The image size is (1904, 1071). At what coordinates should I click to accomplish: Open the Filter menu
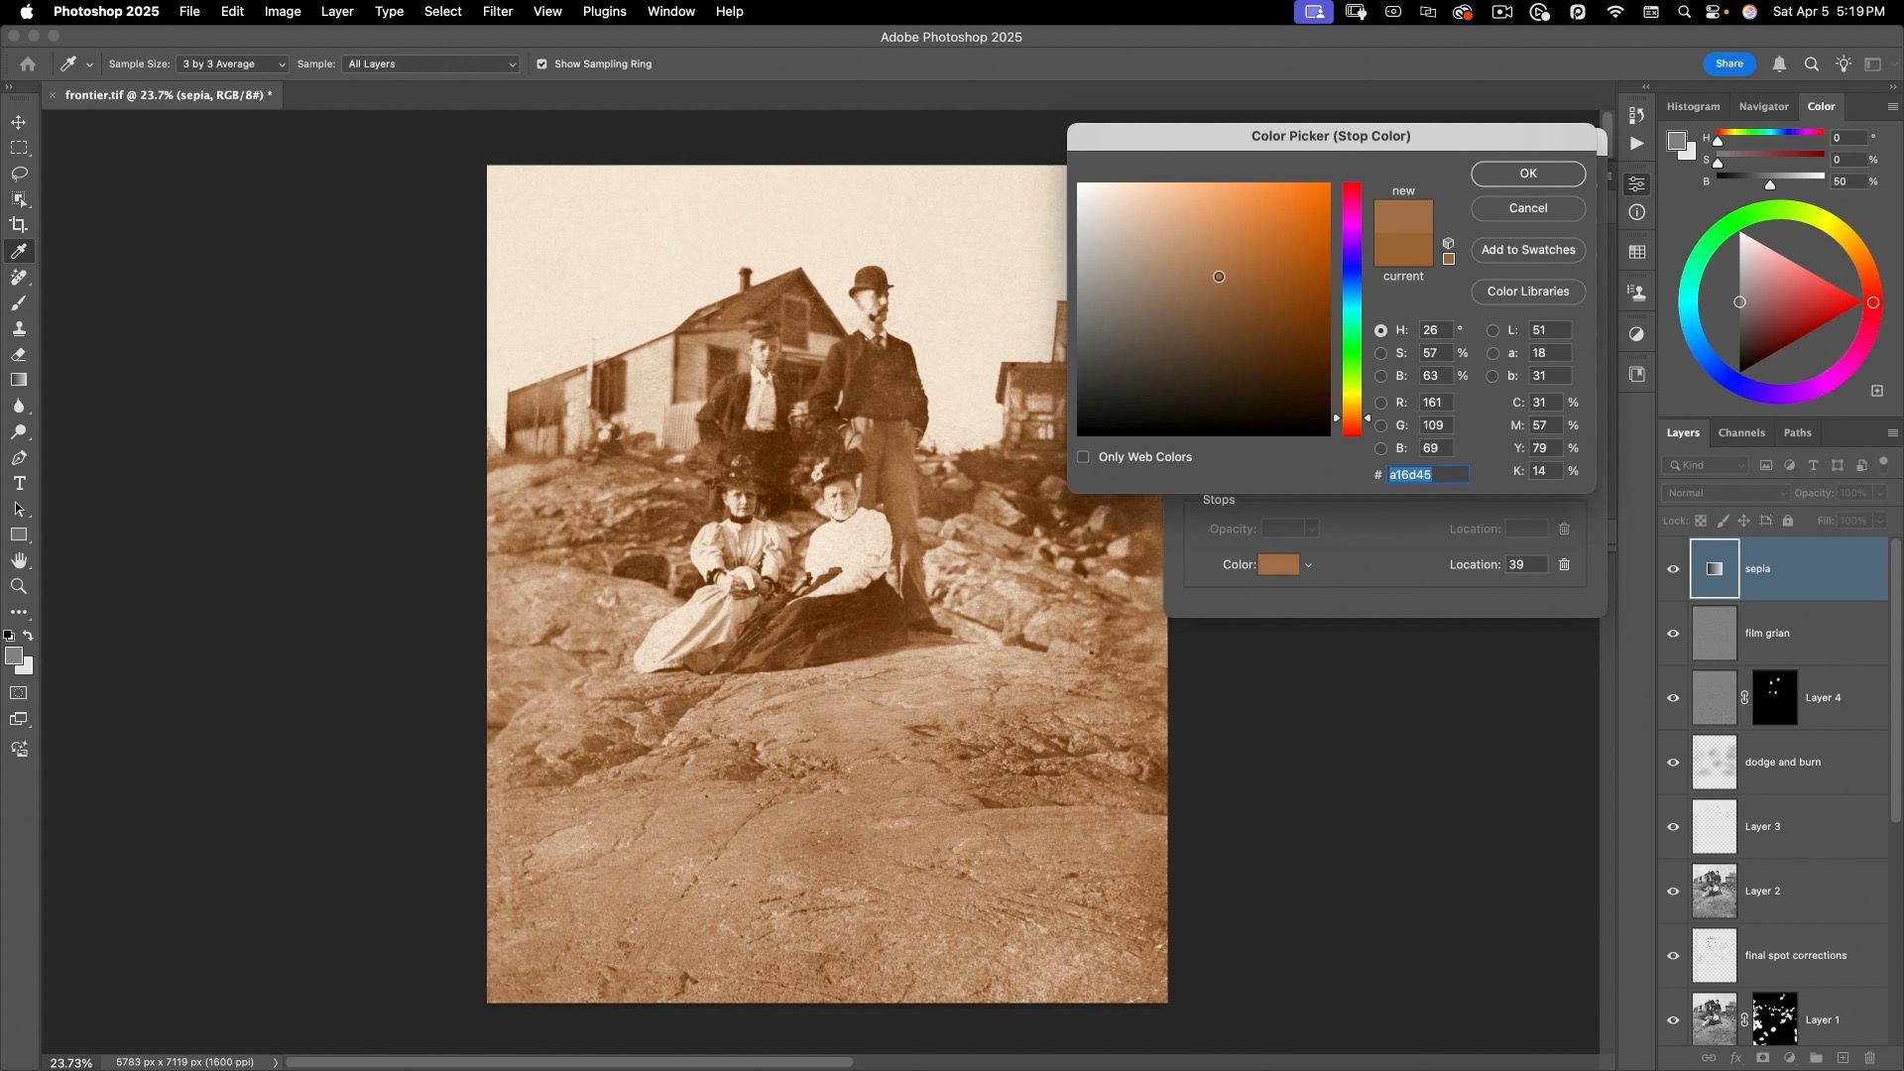(497, 12)
